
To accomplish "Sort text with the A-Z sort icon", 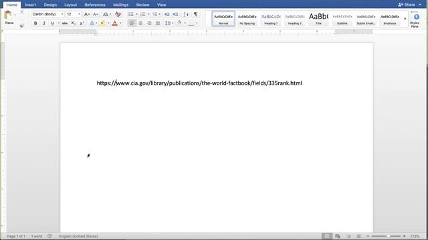I will click(186, 14).
